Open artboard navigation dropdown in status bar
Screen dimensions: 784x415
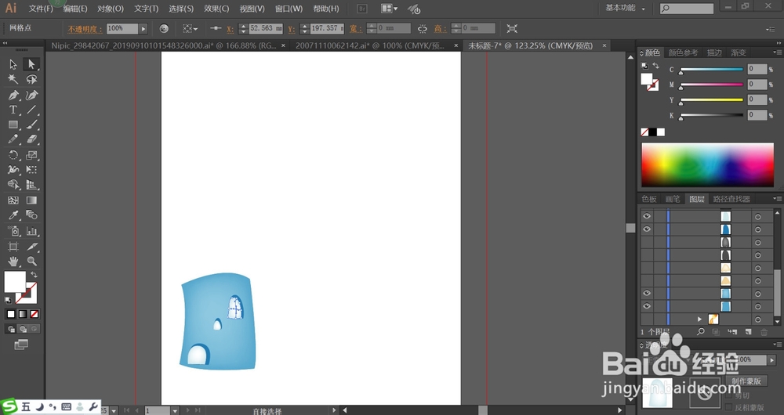coord(175,410)
